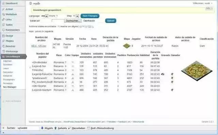The image size is (218, 135).
Task: Click the team icon in =I2K=Bladiator row
Action: [73, 62]
